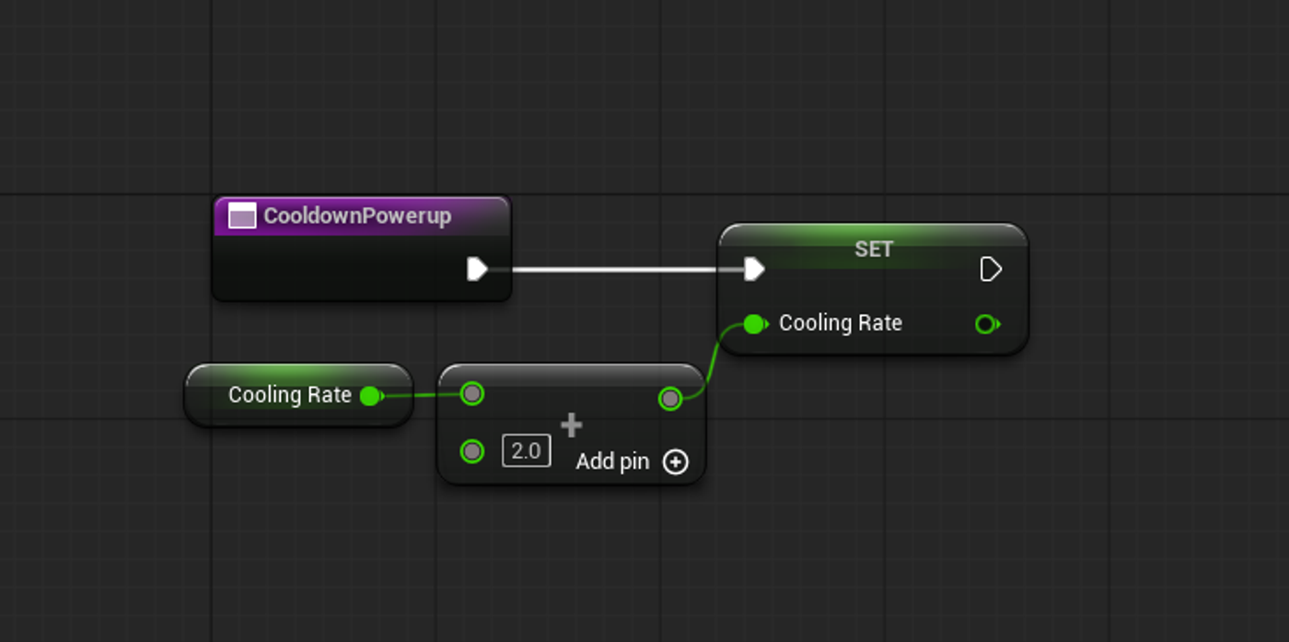This screenshot has width=1289, height=642.
Task: Click the add node's result output pin
Action: pyautogui.click(x=670, y=398)
